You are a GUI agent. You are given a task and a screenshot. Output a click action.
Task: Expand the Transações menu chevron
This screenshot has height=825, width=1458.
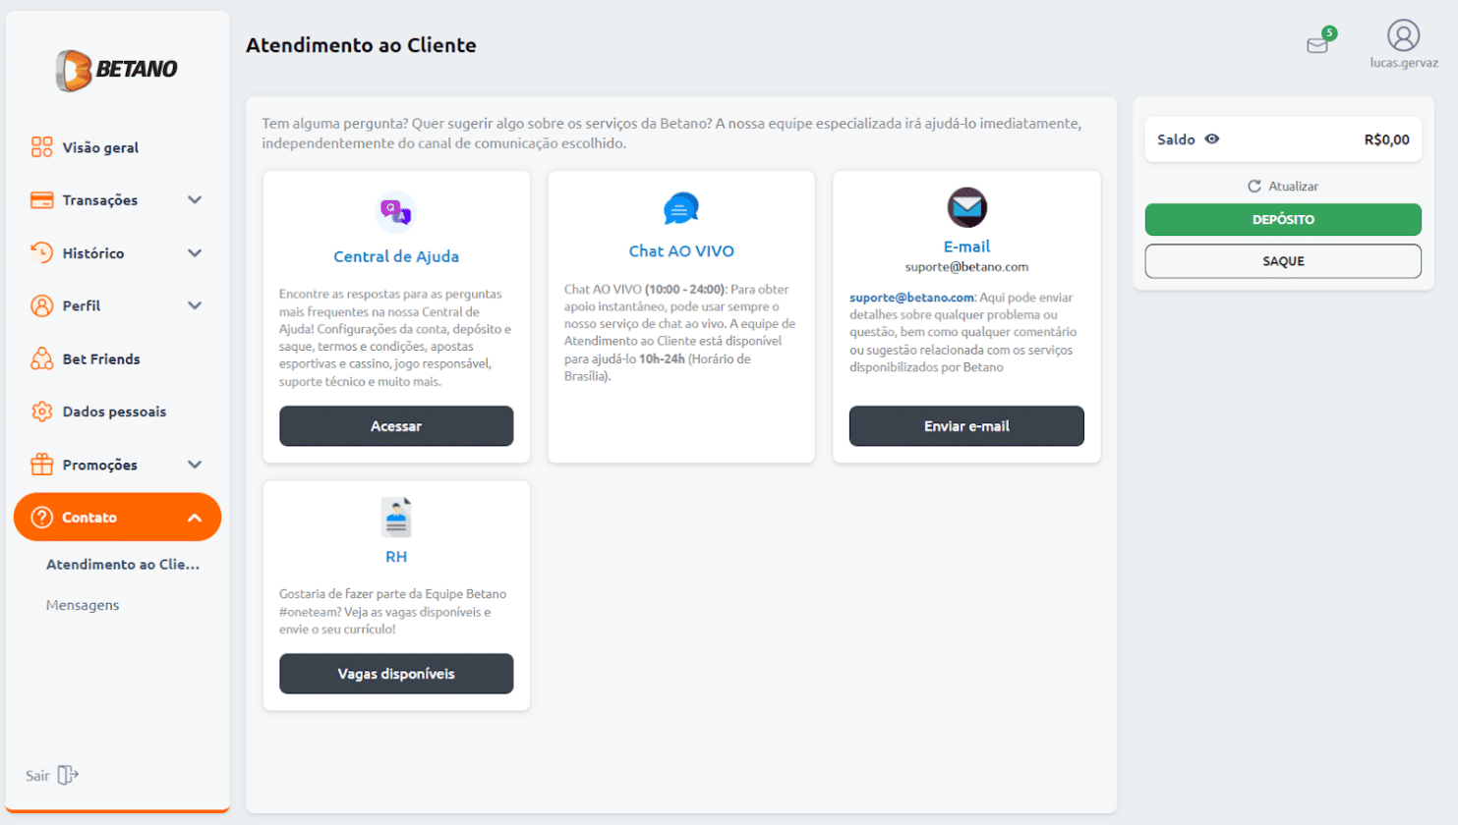pos(195,200)
